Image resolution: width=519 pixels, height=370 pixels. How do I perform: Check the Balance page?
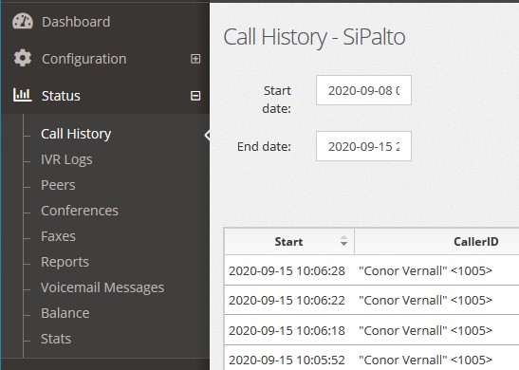65,313
